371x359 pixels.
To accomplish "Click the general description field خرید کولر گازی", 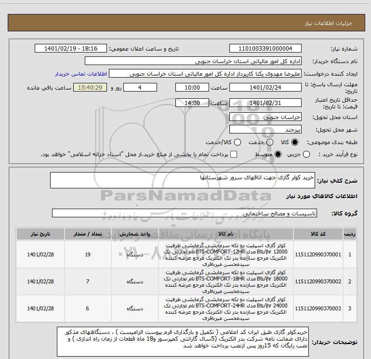I will (x=183, y=180).
